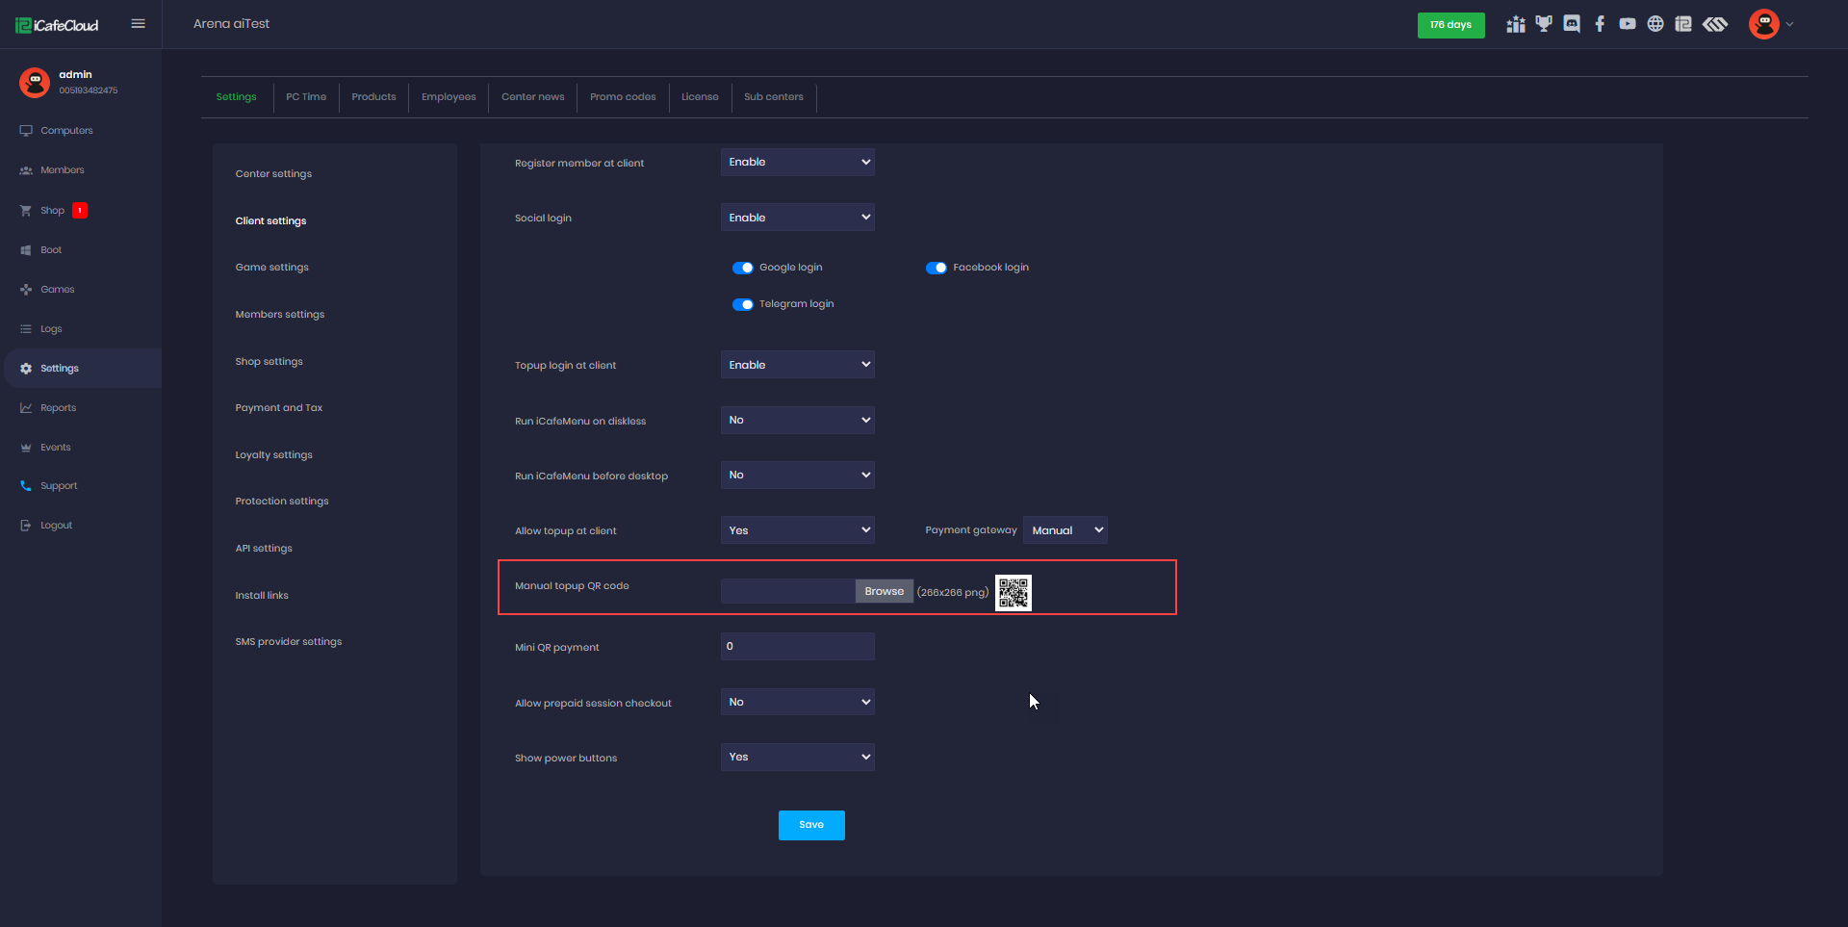Click the blue Save button
This screenshot has height=927, width=1848.
811,825
